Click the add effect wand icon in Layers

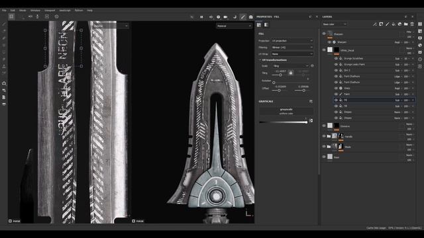pos(375,24)
